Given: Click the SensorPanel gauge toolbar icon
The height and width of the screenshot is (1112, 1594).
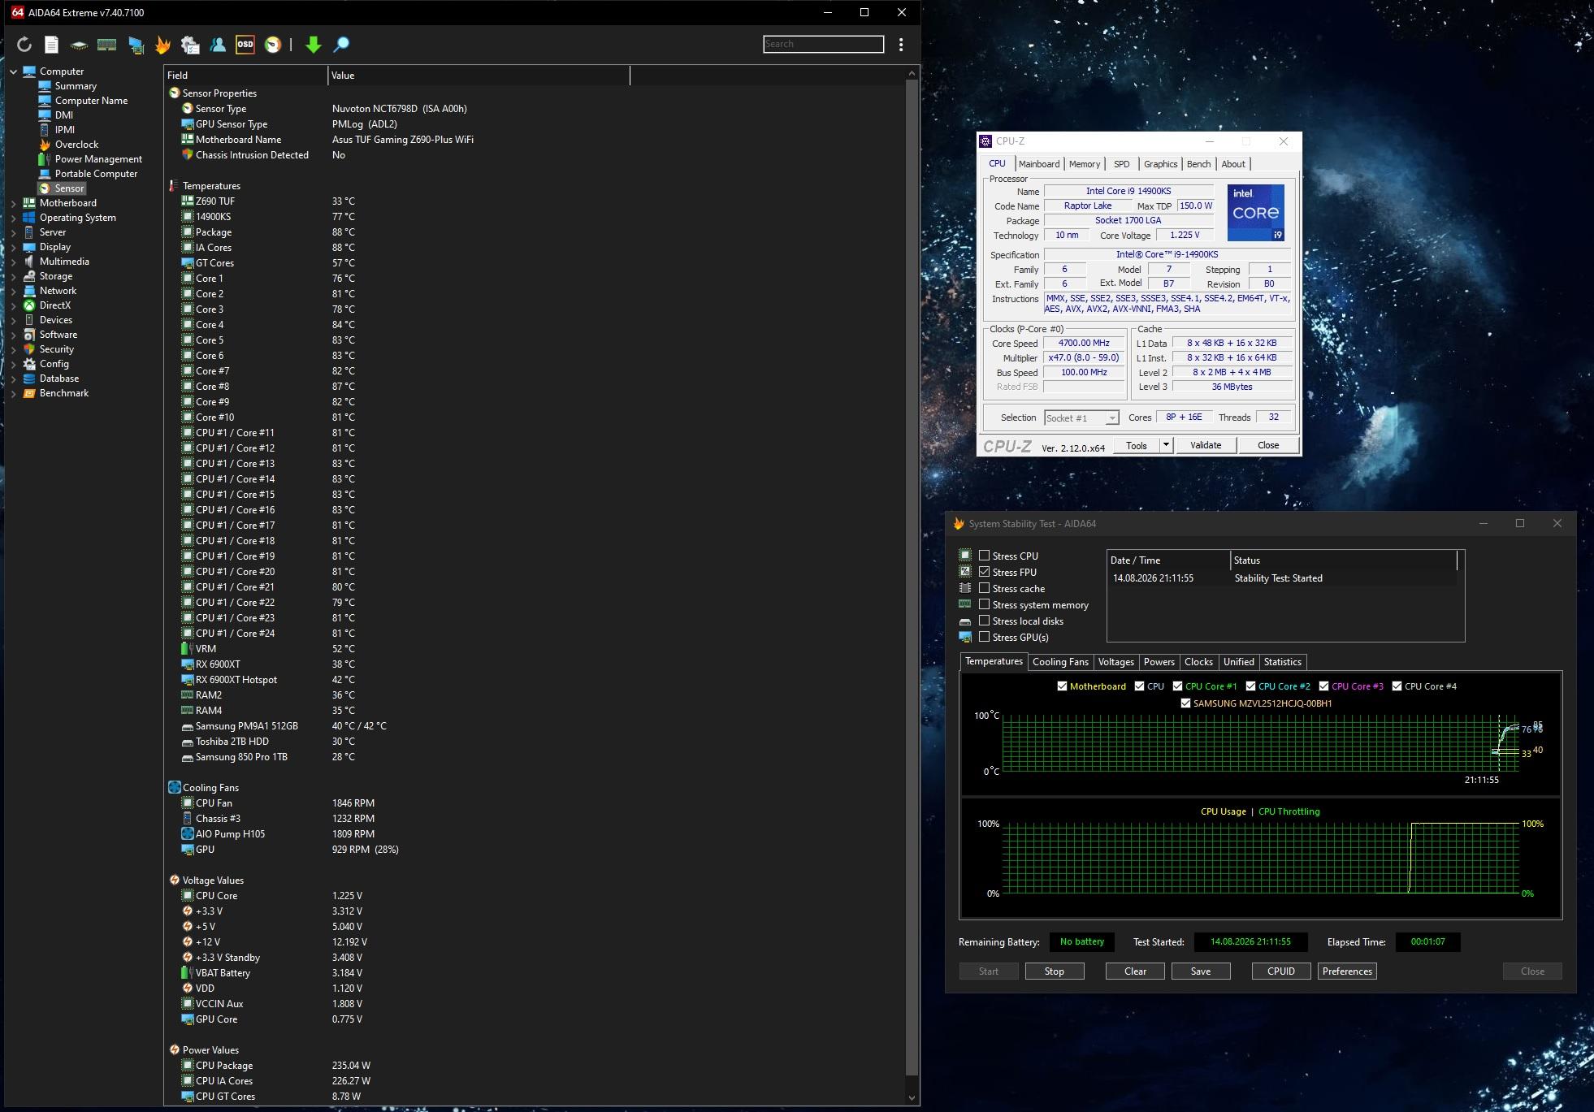Looking at the screenshot, I should [x=273, y=45].
